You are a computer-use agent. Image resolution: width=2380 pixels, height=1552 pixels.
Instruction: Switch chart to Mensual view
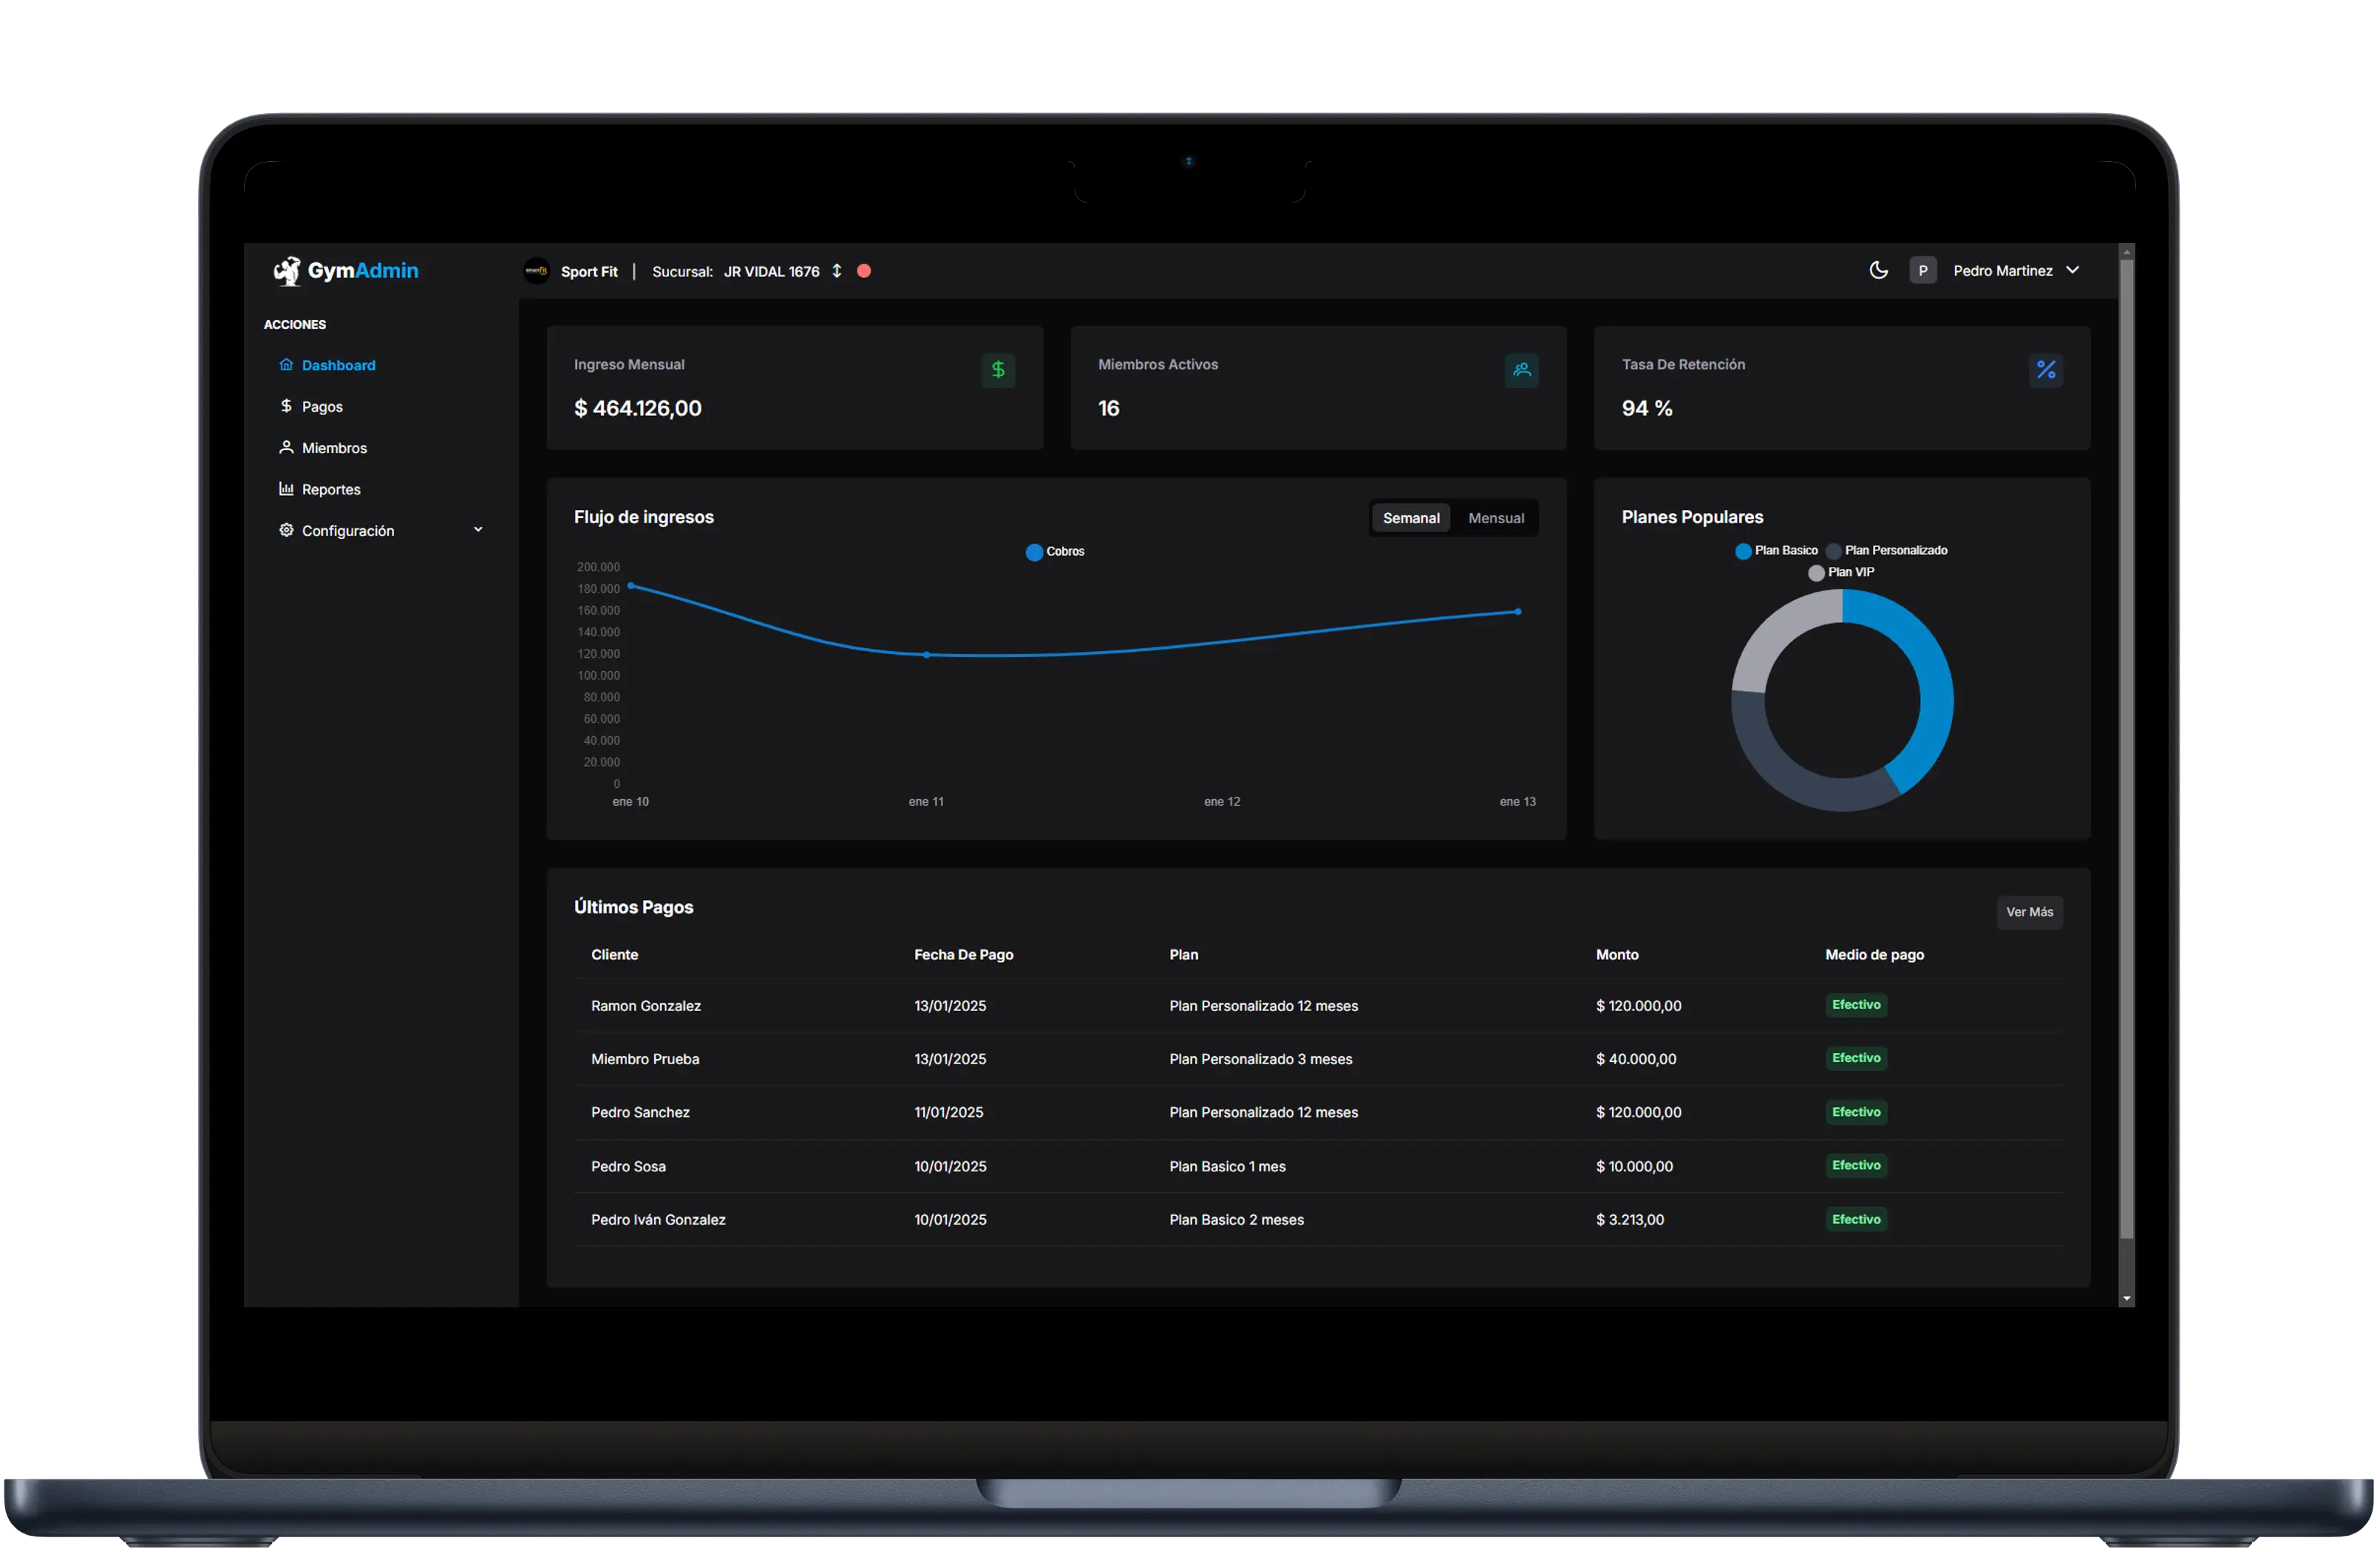click(1497, 519)
